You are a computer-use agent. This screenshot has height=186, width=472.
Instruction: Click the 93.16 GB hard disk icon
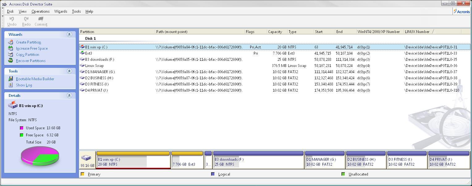[x=86, y=158]
